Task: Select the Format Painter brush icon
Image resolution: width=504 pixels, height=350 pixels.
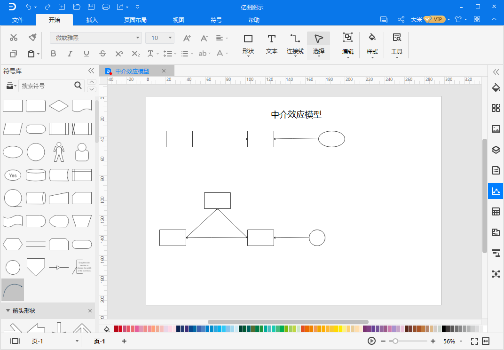Action: 32,37
